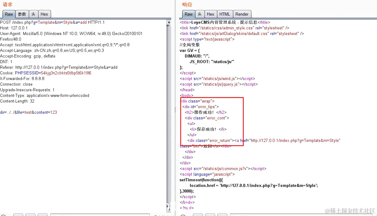
Task: Click the X-Forwarded-For: 8.8.8.8 line
Action: (22, 79)
